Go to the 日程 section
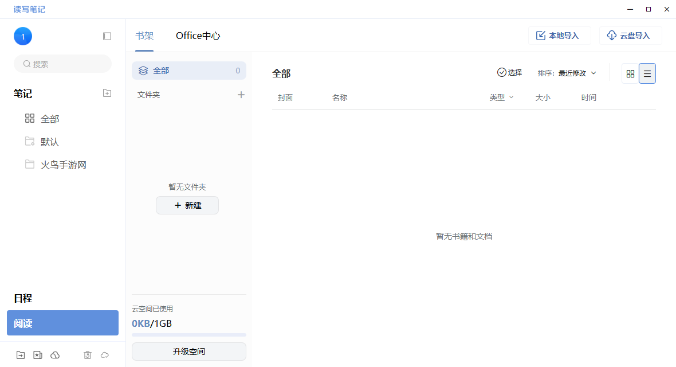Screen dimensions: 676x367 click(x=23, y=298)
